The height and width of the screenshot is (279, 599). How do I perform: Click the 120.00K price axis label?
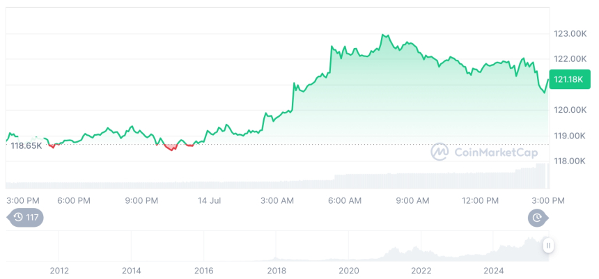(569, 110)
